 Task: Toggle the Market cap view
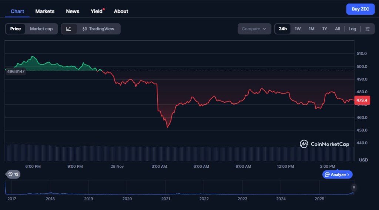pyautogui.click(x=41, y=29)
